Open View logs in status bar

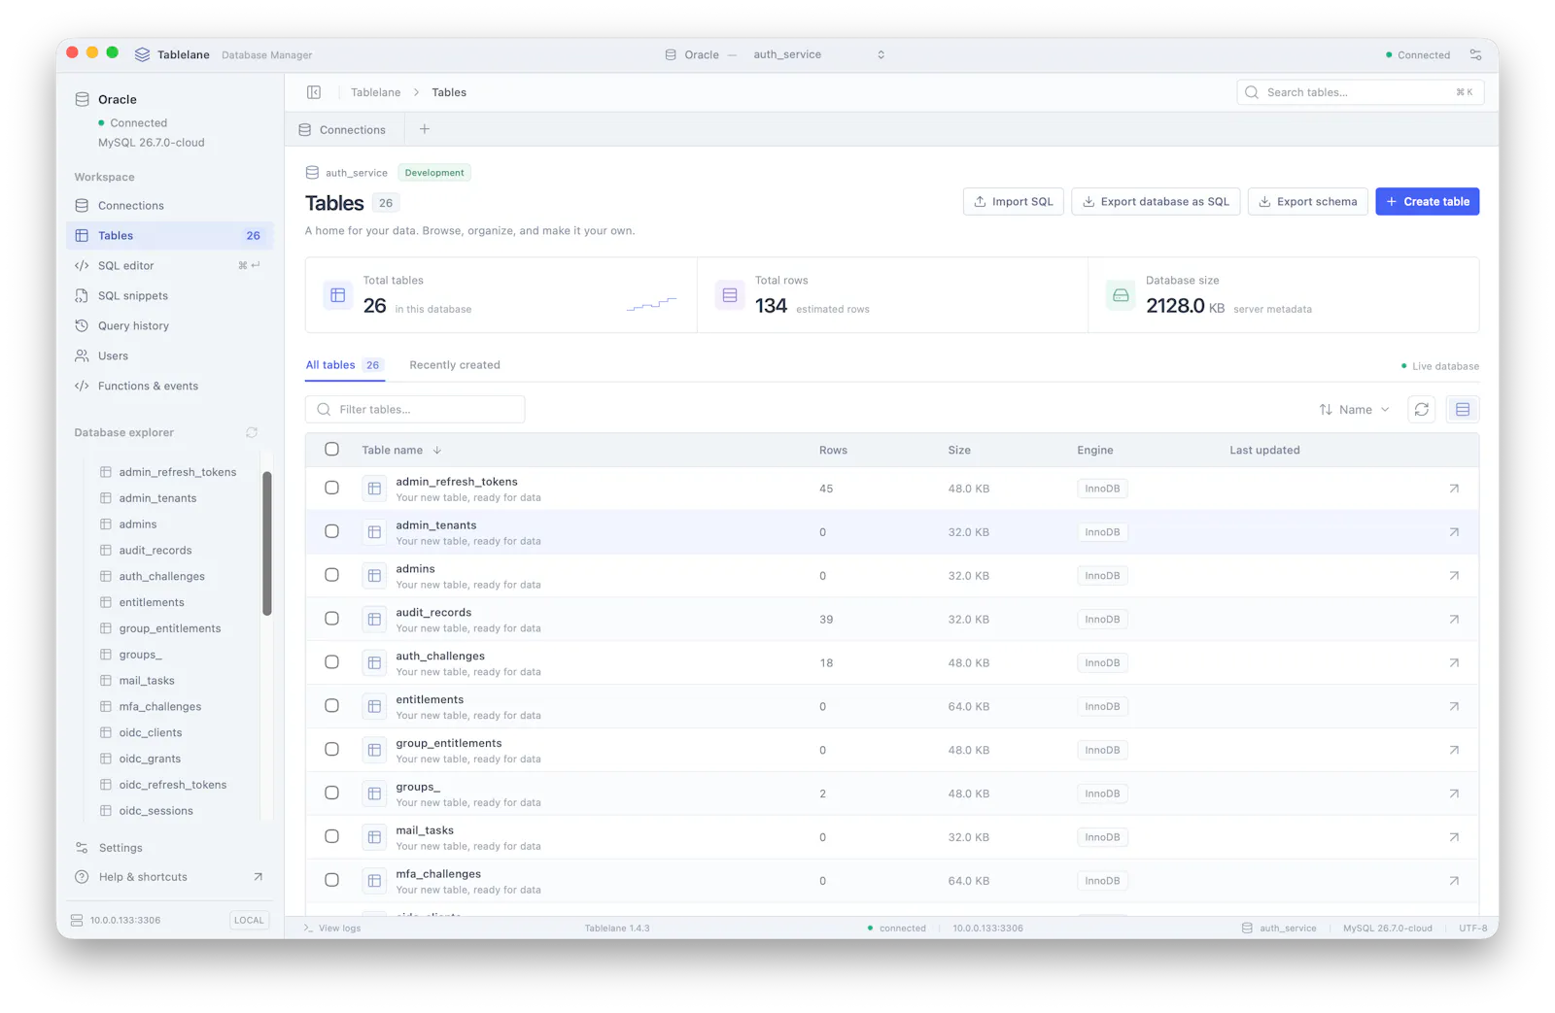click(x=332, y=929)
